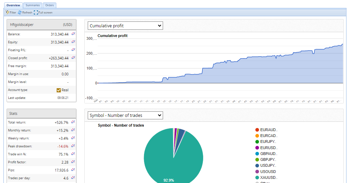This screenshot has width=352, height=183.
Task: Click the chart icon beside Total return
Action: coord(73,122)
